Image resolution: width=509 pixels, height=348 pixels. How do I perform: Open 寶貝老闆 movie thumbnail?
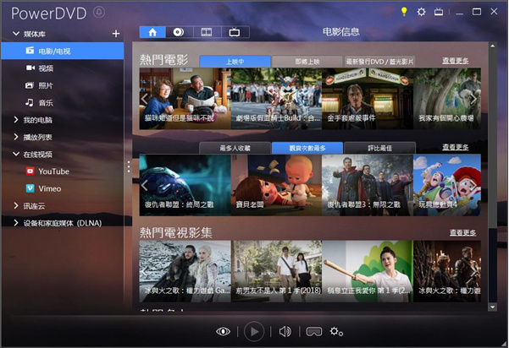tap(276, 185)
